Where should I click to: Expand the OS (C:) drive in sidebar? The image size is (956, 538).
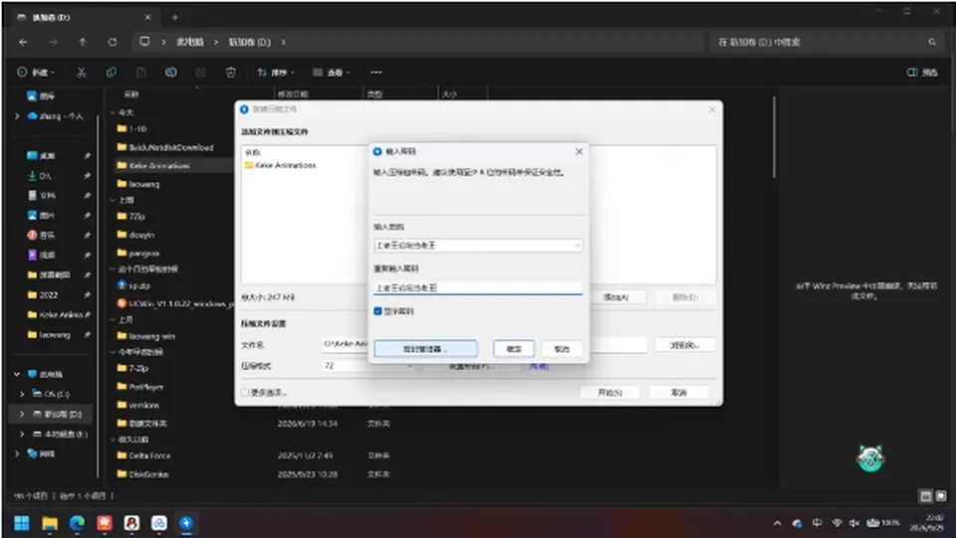pos(22,394)
